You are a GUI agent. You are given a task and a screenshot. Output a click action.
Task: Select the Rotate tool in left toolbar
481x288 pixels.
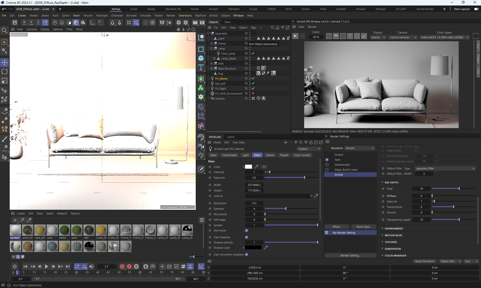click(5, 72)
